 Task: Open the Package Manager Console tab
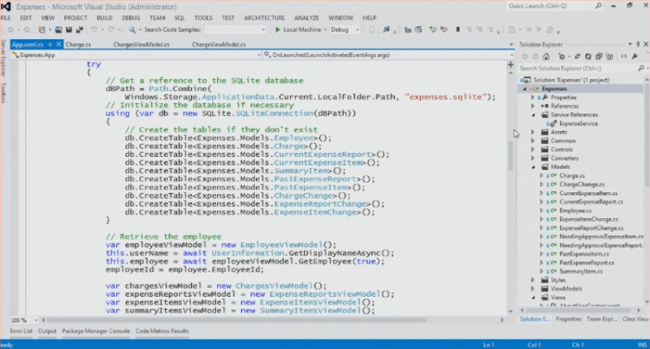96,331
